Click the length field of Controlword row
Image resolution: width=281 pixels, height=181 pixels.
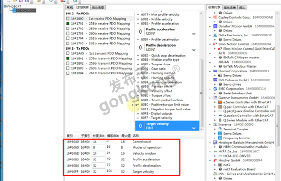(x=98, y=142)
